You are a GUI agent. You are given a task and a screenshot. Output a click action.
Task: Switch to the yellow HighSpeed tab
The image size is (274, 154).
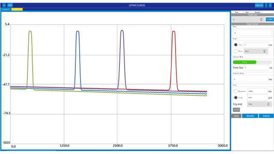[x=17, y=9]
